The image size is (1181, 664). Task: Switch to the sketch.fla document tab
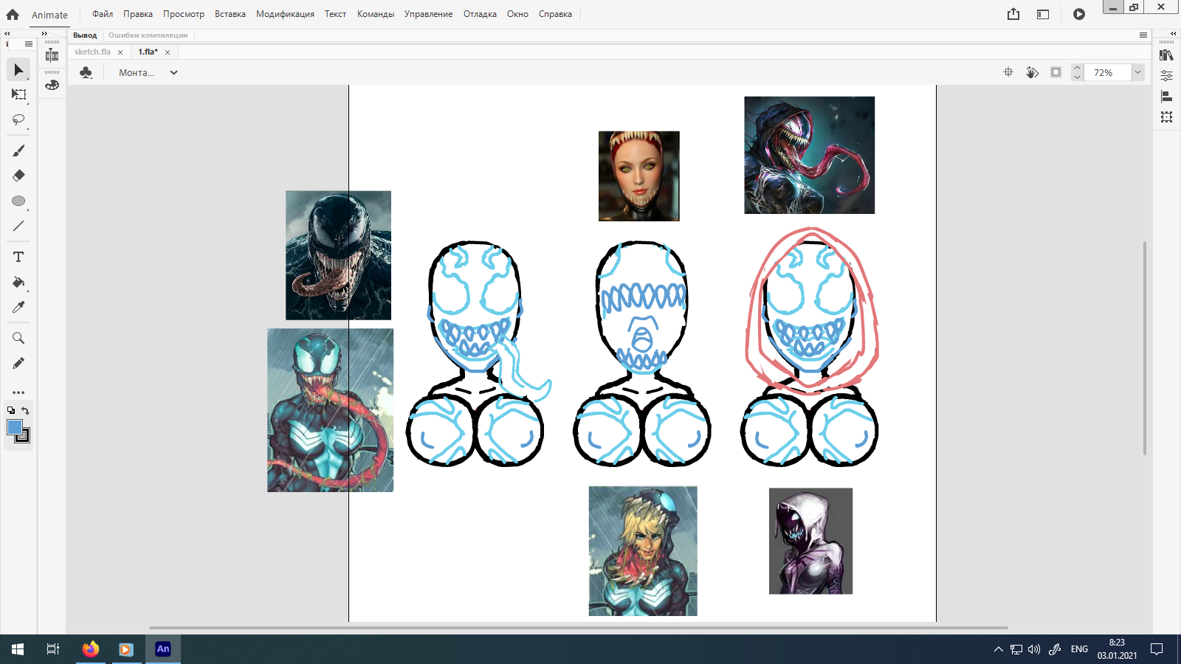[x=92, y=52]
